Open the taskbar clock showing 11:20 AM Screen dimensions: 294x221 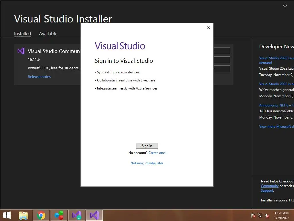click(x=281, y=215)
